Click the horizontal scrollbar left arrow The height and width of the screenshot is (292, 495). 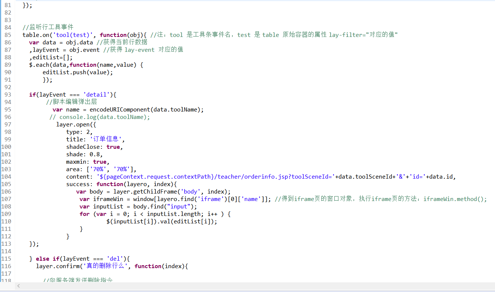pos(19,286)
